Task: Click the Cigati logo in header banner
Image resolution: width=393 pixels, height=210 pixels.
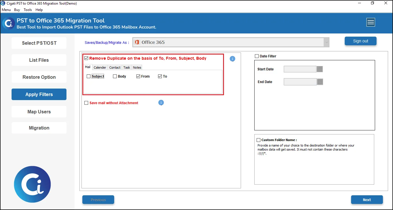Action: coord(8,23)
